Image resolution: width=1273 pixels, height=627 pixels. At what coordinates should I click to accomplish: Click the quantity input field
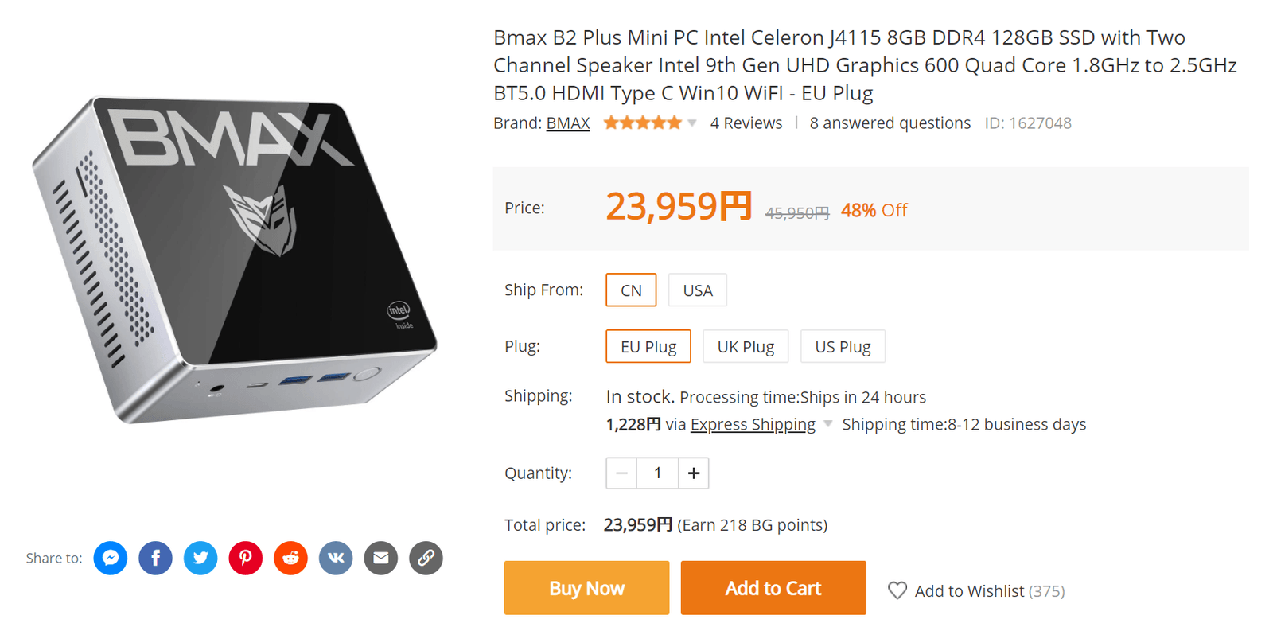pos(658,473)
